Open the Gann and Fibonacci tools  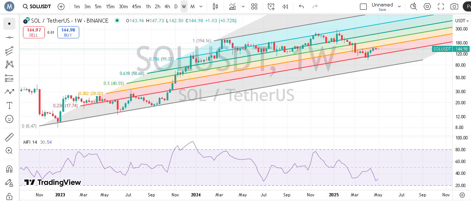9,51
